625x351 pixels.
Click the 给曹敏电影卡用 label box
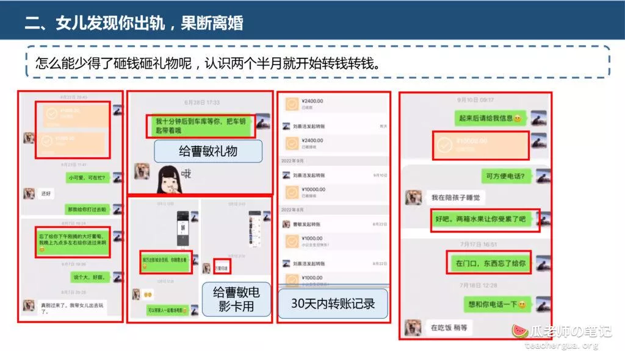[x=236, y=299]
